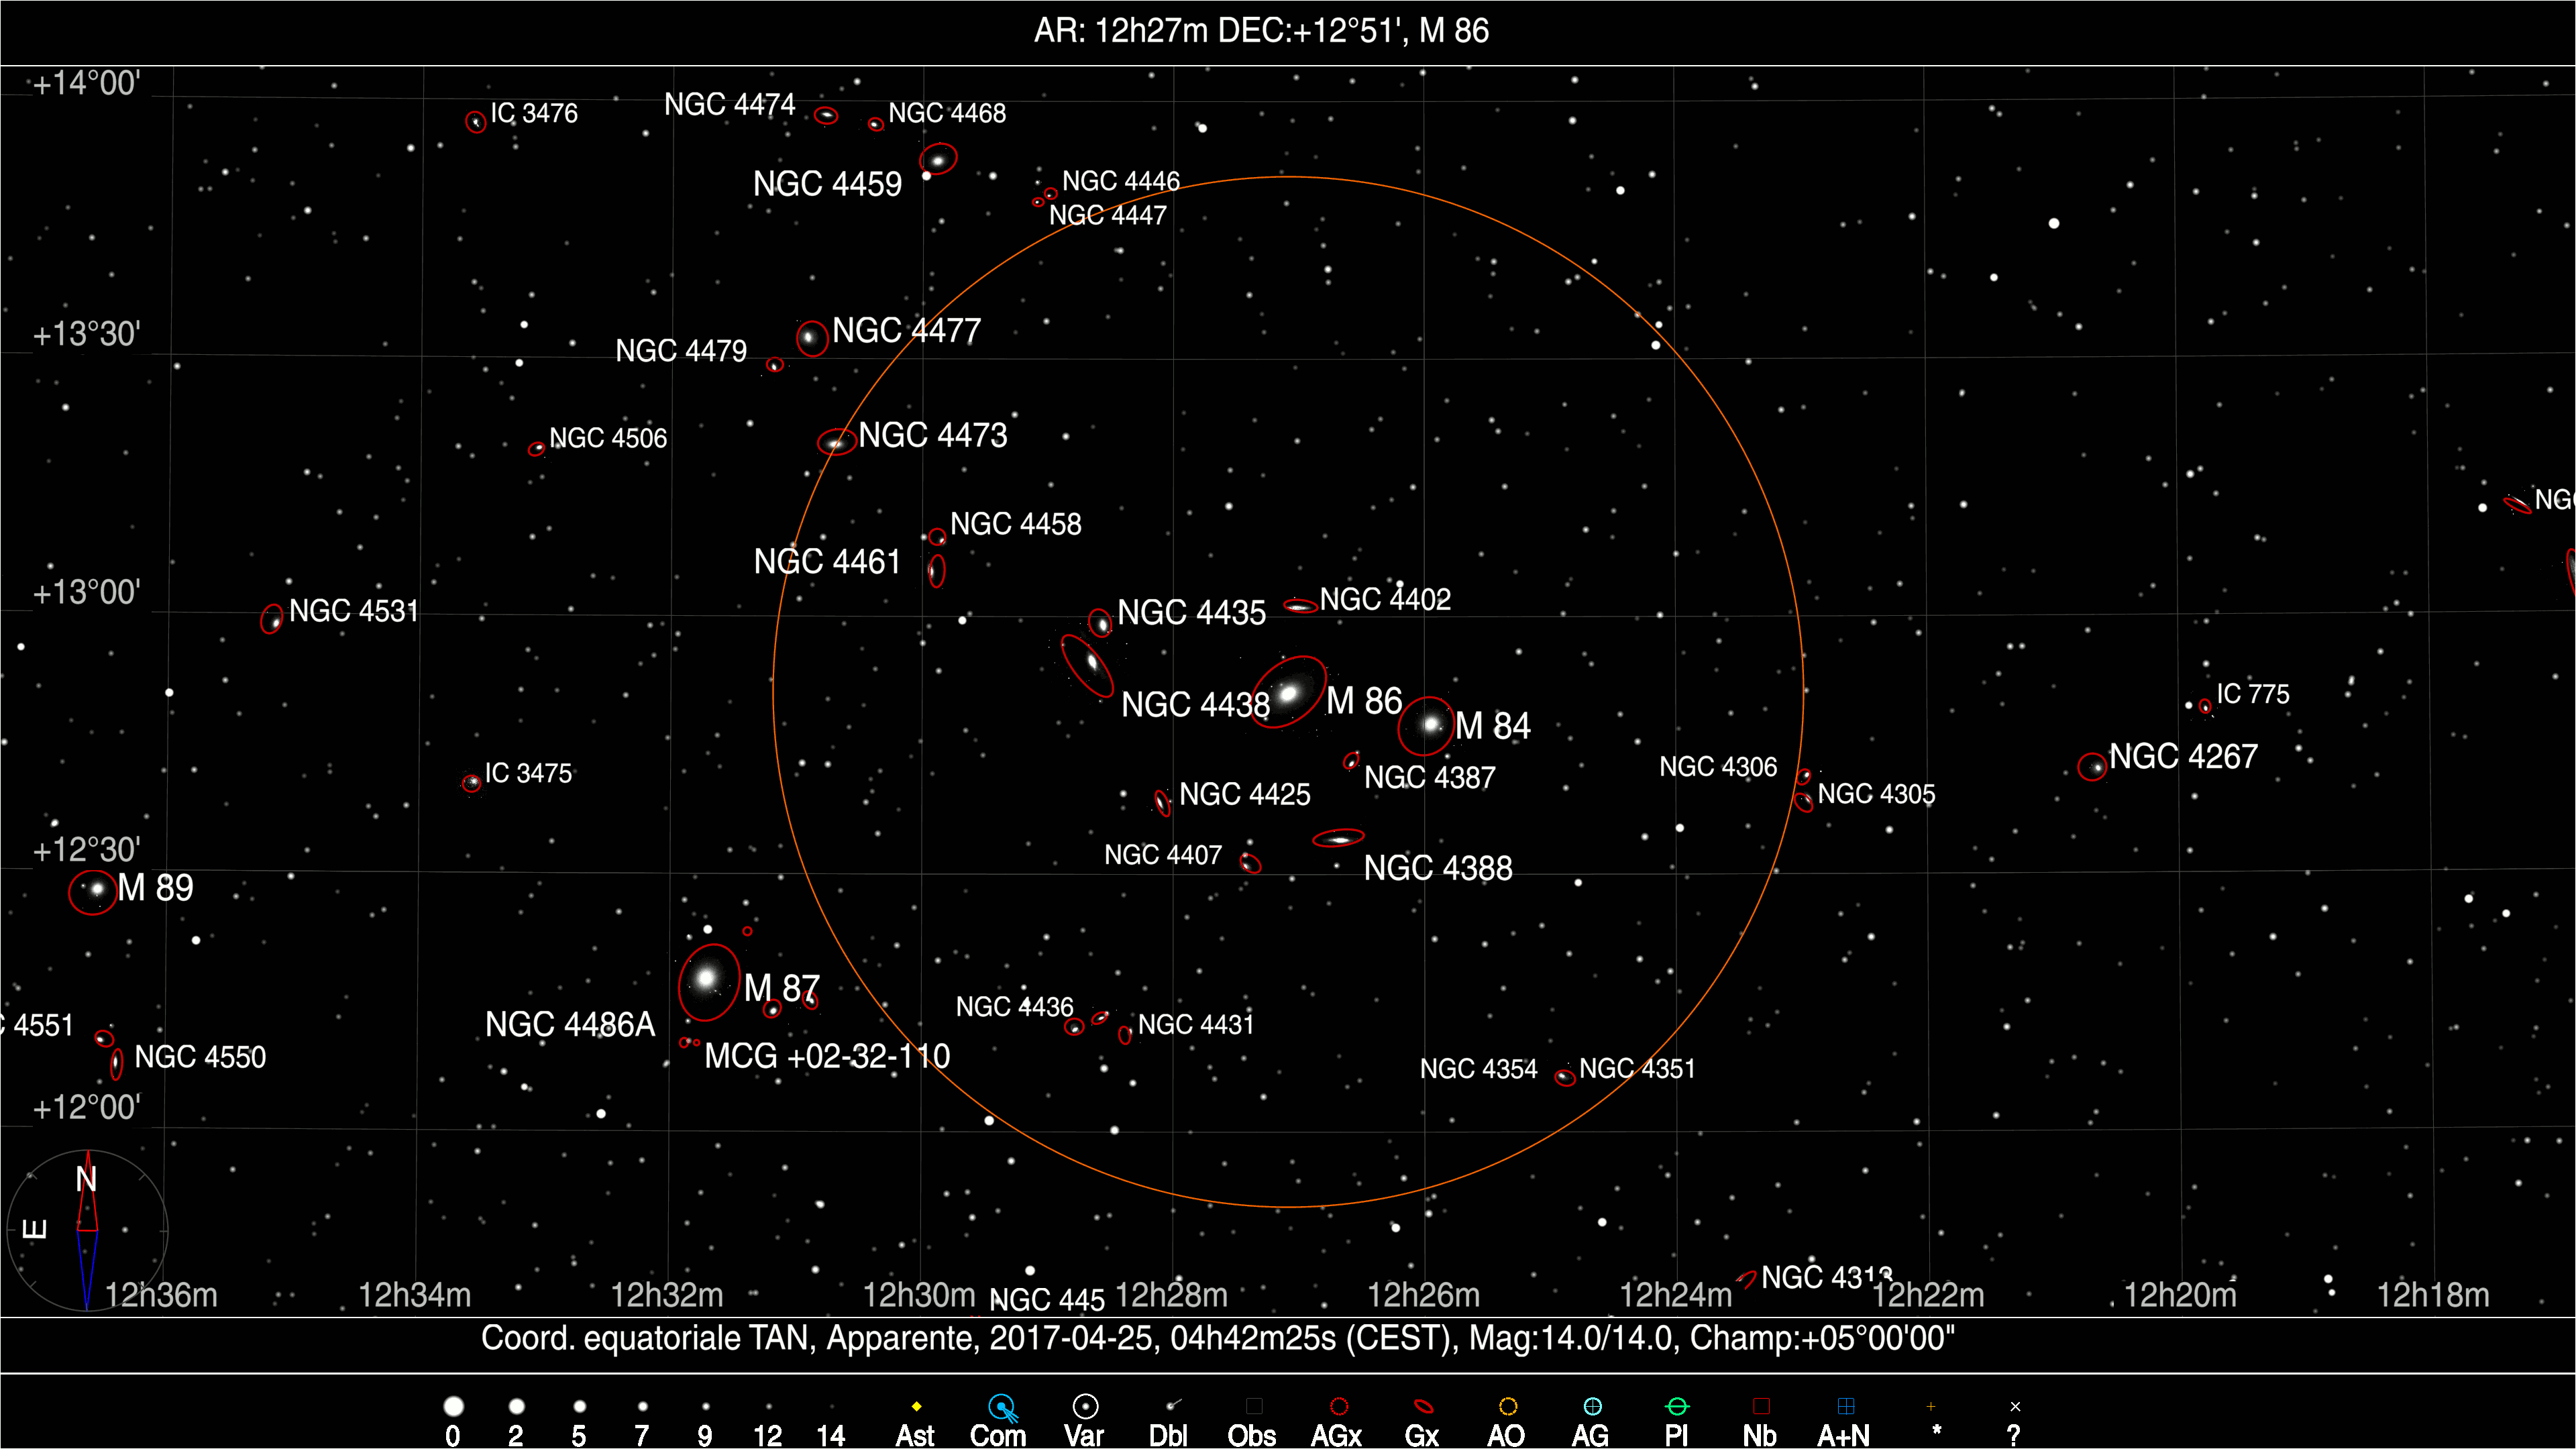Click the Comet (Com) legend icon
The width and height of the screenshot is (2576, 1449).
tap(1002, 1408)
